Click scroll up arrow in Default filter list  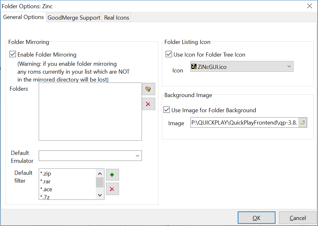[x=100, y=174]
